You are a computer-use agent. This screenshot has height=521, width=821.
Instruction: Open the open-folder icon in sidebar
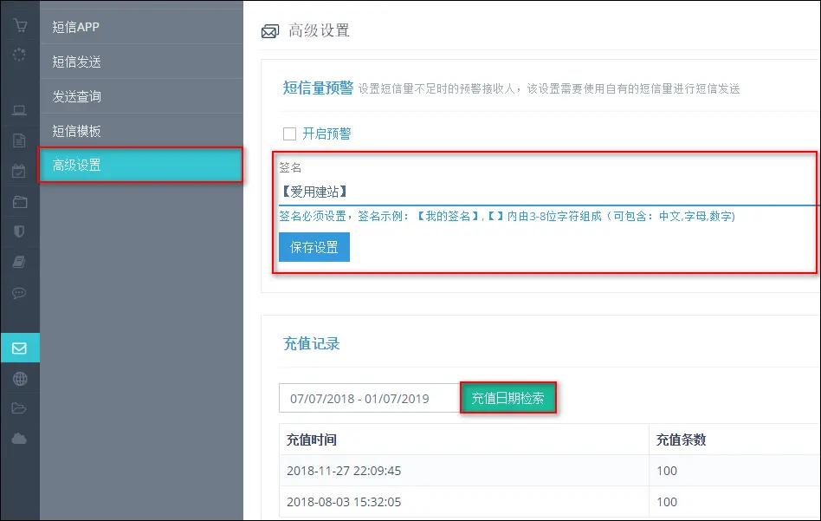(x=19, y=408)
